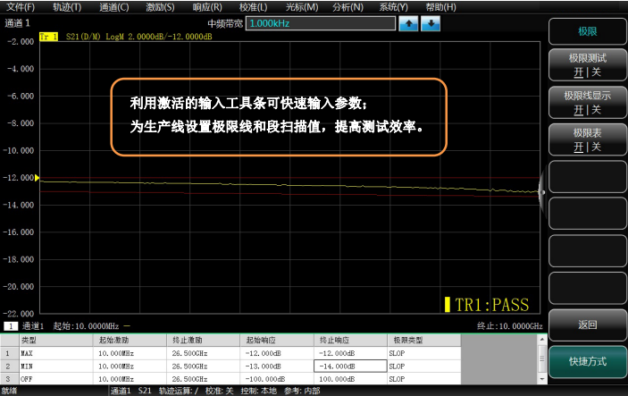Click the 就绪 status text

(9, 391)
